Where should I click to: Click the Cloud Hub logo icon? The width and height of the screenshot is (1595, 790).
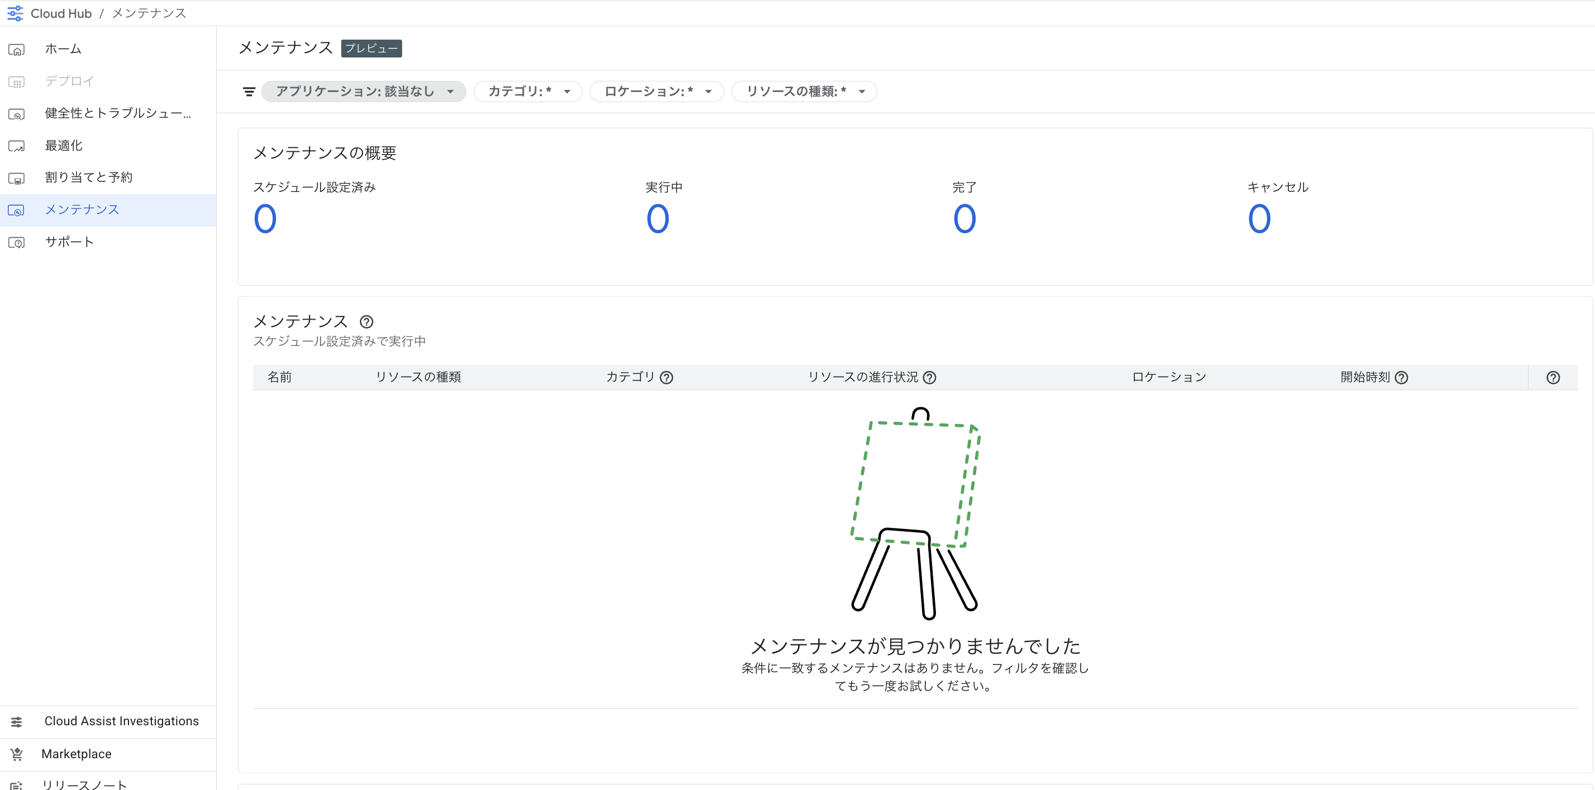[x=15, y=13]
